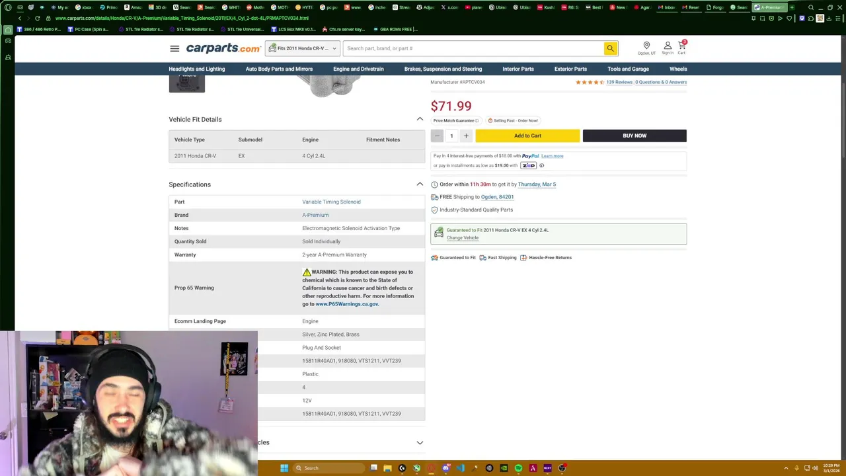Image resolution: width=846 pixels, height=476 pixels.
Task: Open 0 Questions & 0 Answers link
Action: tap(661, 82)
